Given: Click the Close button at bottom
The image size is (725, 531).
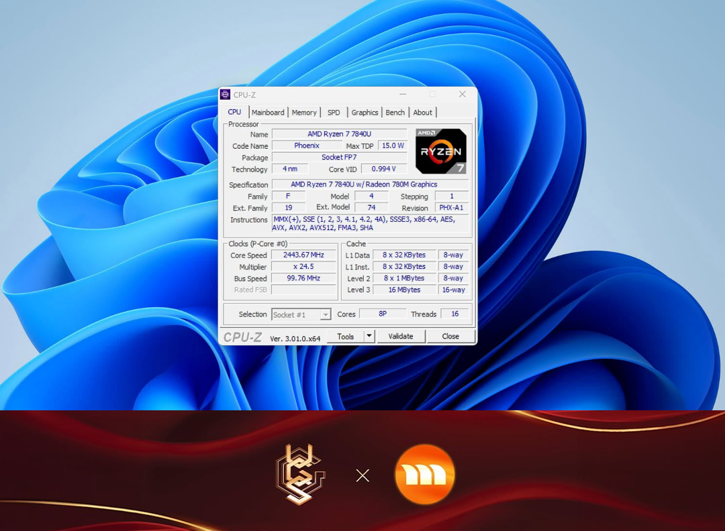Looking at the screenshot, I should 450,336.
